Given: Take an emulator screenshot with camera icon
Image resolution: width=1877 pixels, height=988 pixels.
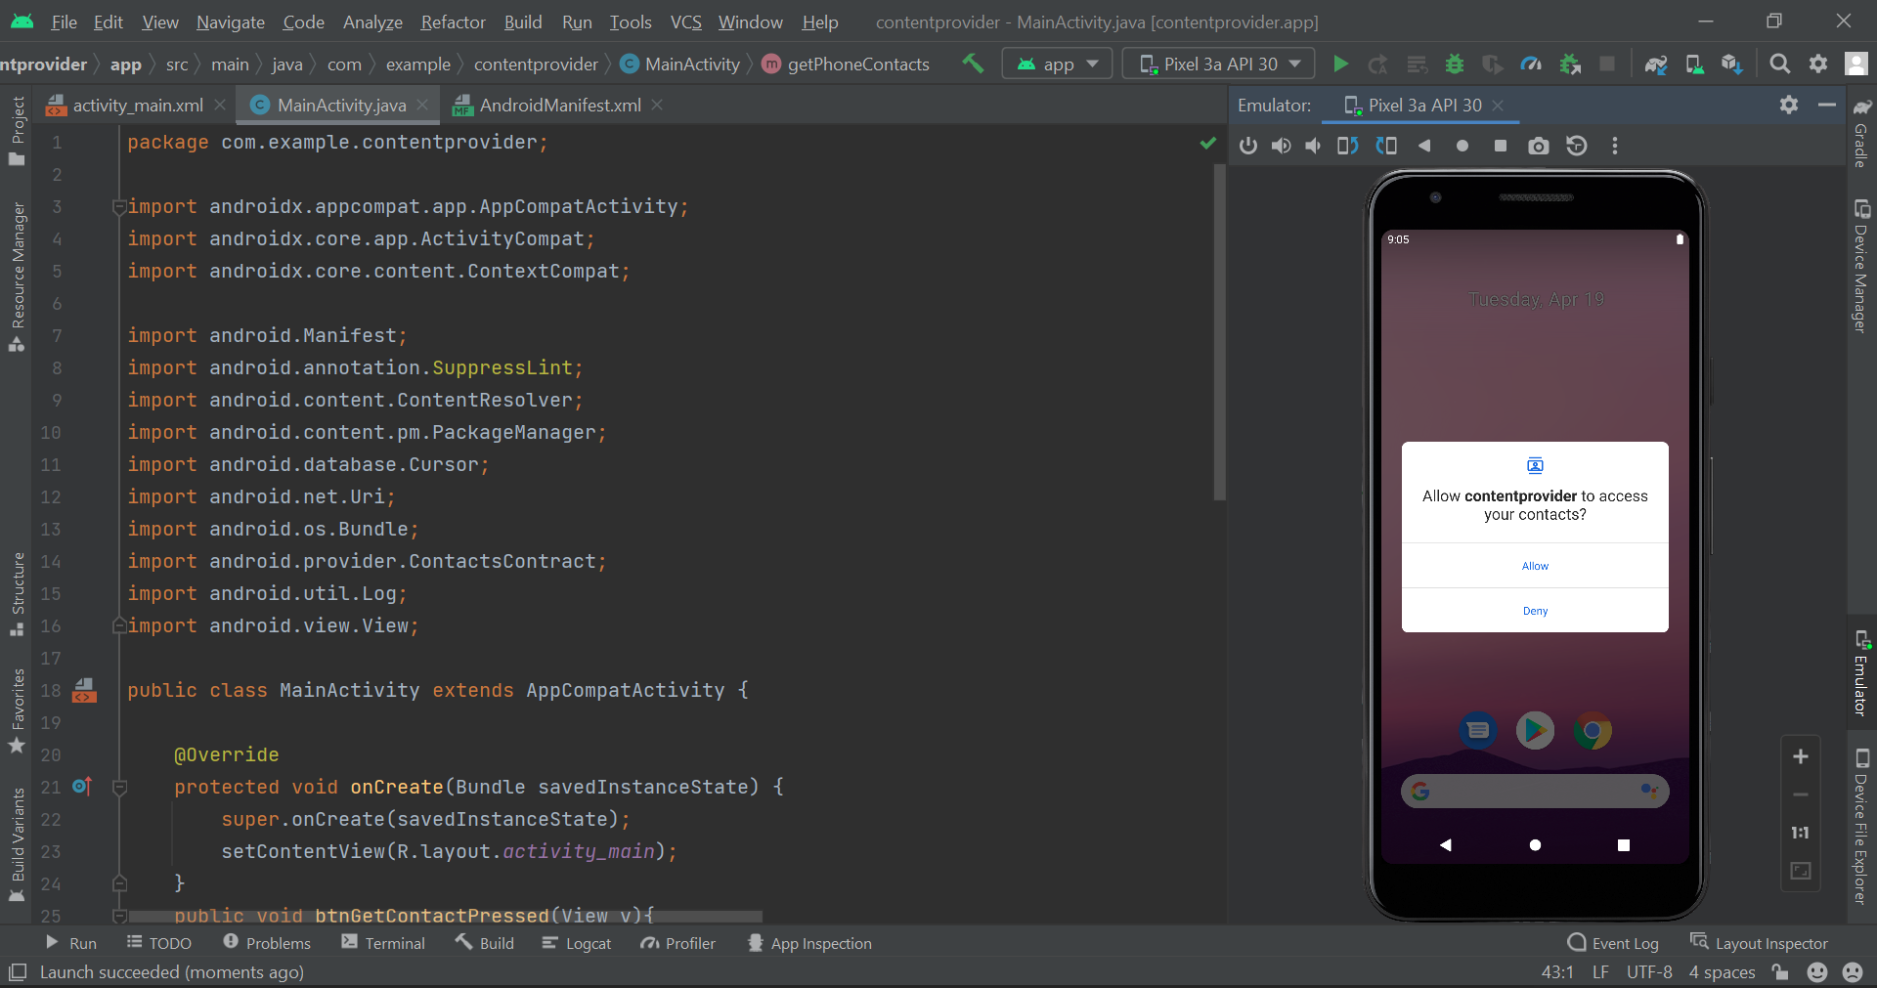Looking at the screenshot, I should 1538,146.
